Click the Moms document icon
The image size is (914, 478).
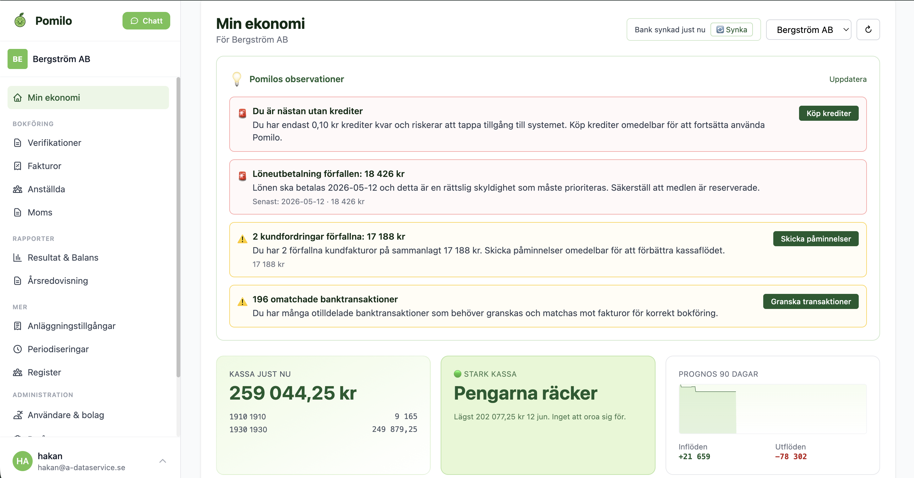click(17, 212)
